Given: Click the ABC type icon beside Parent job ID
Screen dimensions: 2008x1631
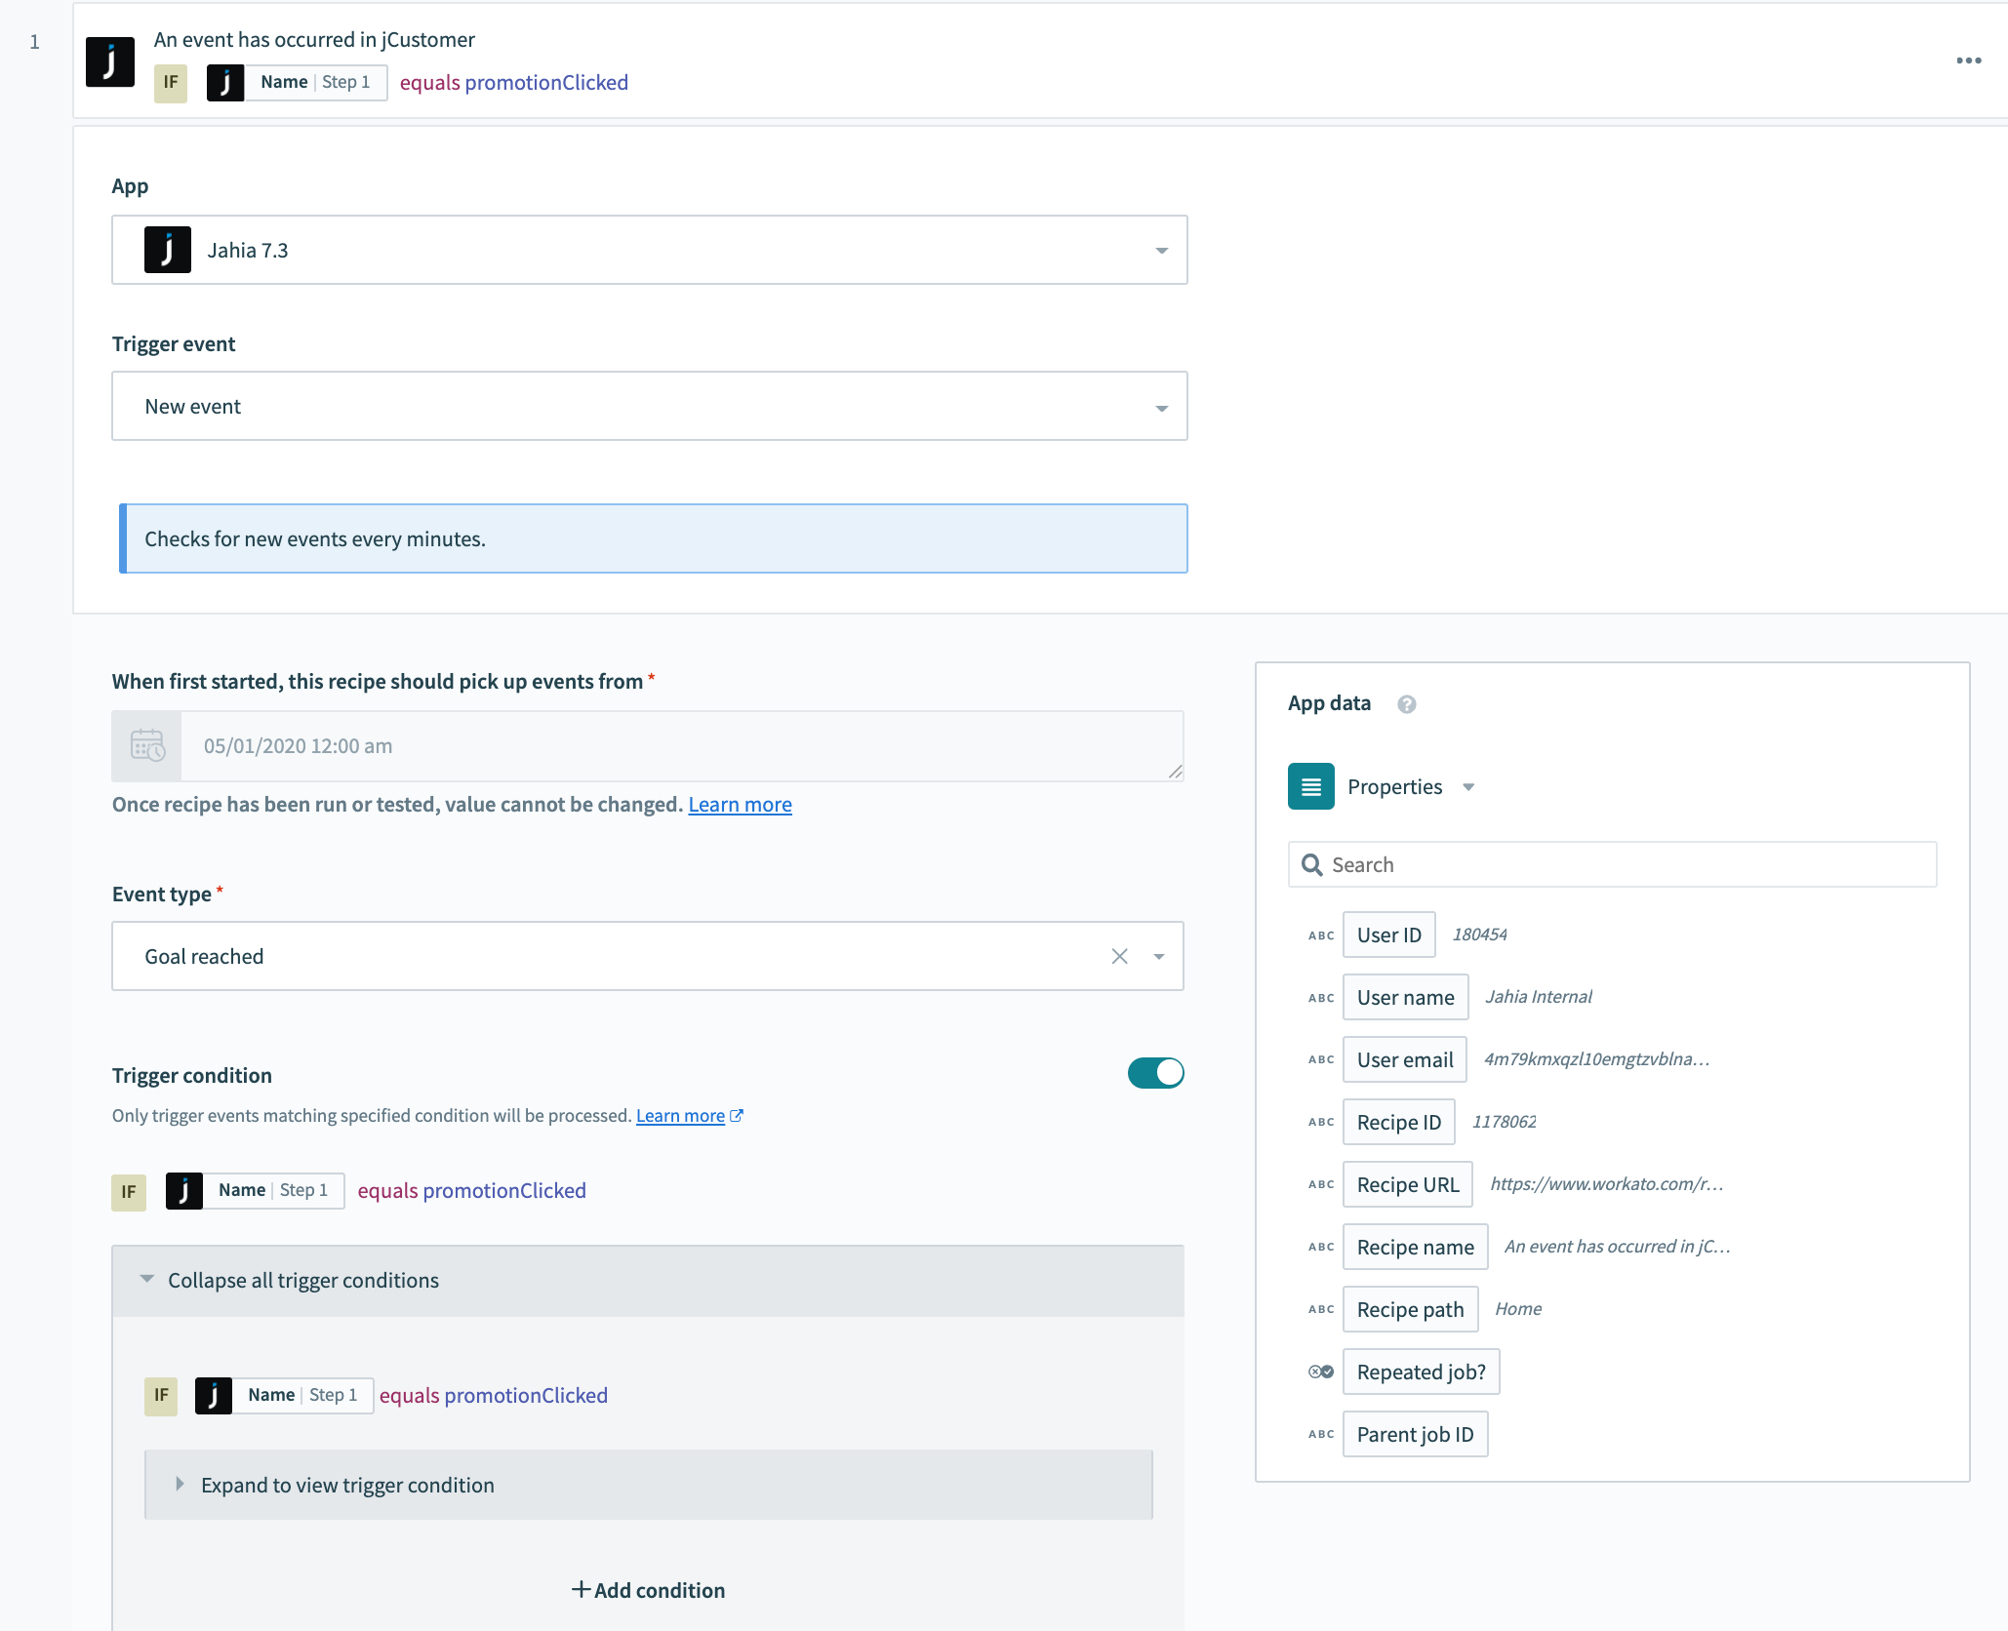Looking at the screenshot, I should pyautogui.click(x=1320, y=1434).
